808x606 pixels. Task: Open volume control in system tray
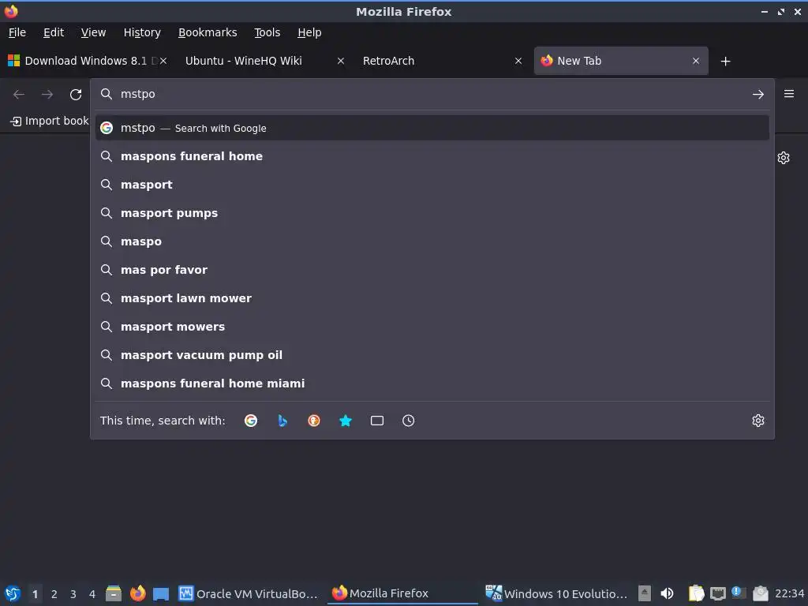667,593
